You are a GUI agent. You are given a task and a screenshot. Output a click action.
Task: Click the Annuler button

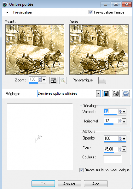pos(69,184)
